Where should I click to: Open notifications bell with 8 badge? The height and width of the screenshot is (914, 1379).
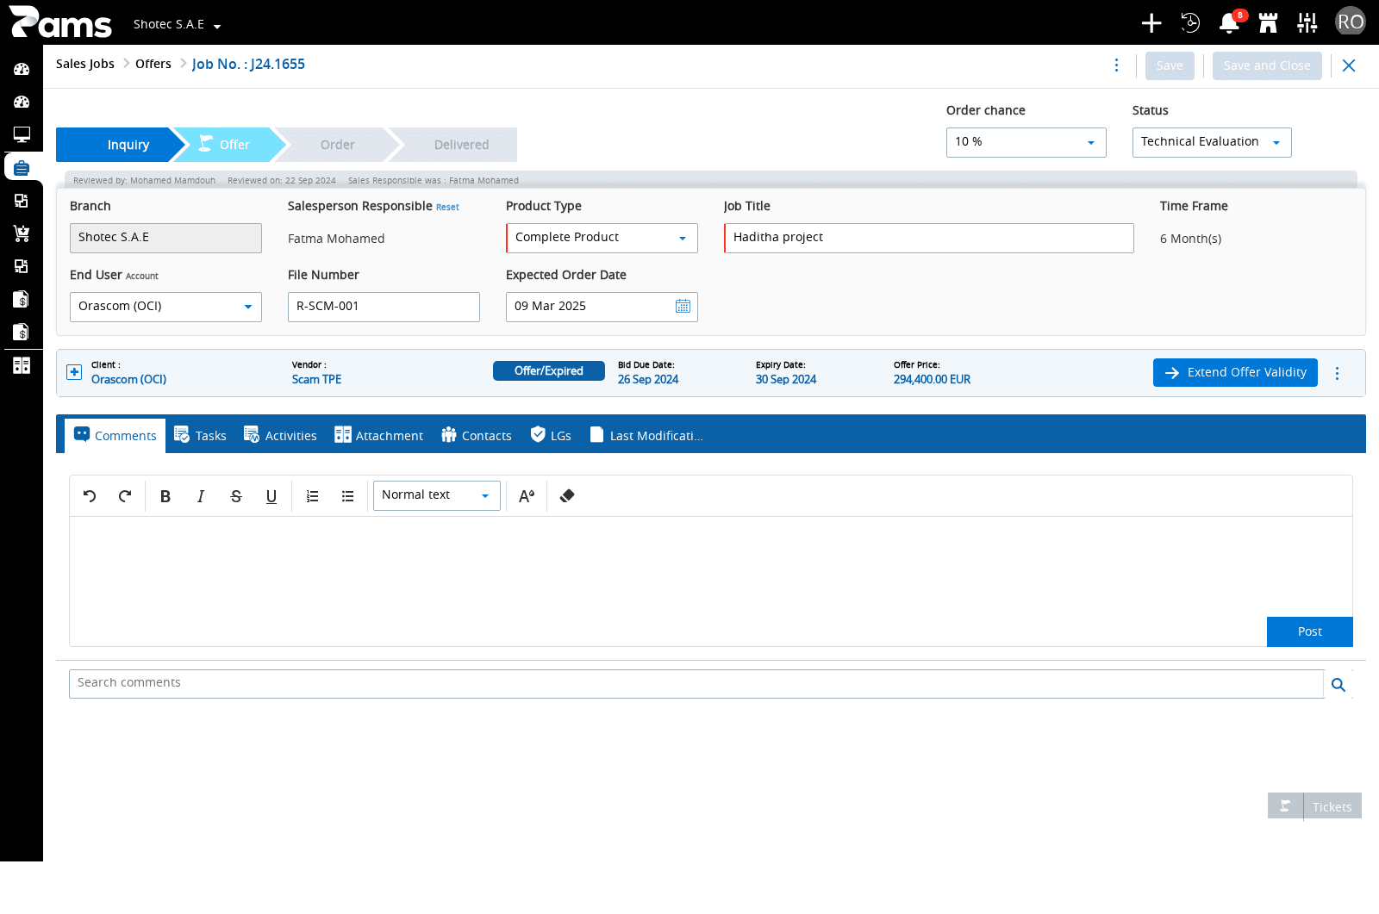click(1230, 23)
